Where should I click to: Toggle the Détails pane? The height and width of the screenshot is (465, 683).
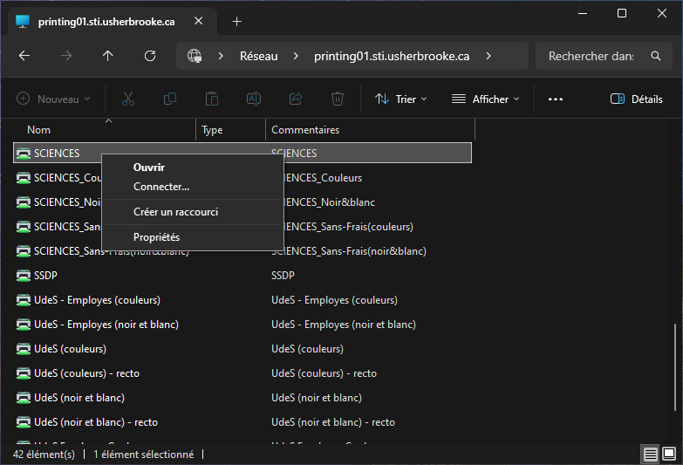(637, 99)
